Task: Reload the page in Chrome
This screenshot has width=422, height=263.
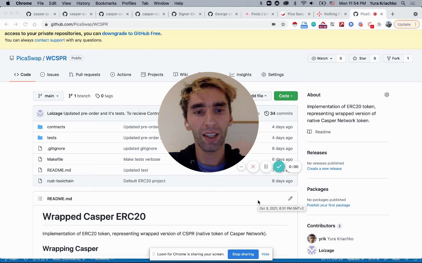Action: click(x=25, y=24)
